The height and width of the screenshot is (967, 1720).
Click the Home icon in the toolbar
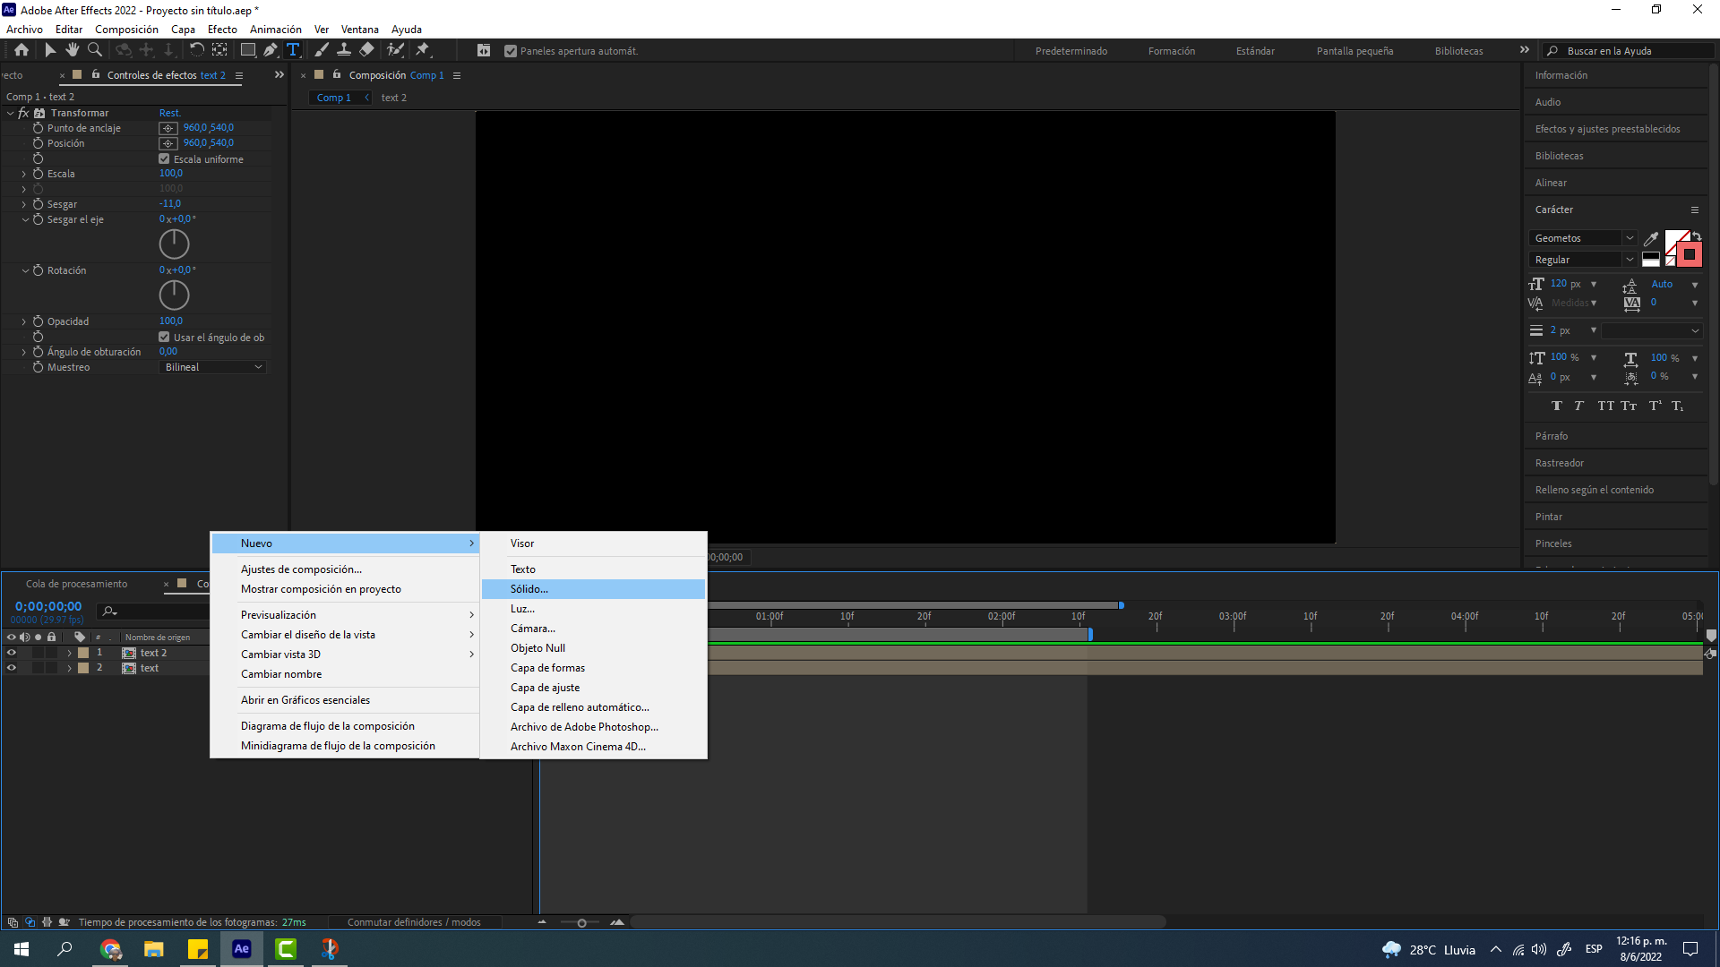click(21, 50)
